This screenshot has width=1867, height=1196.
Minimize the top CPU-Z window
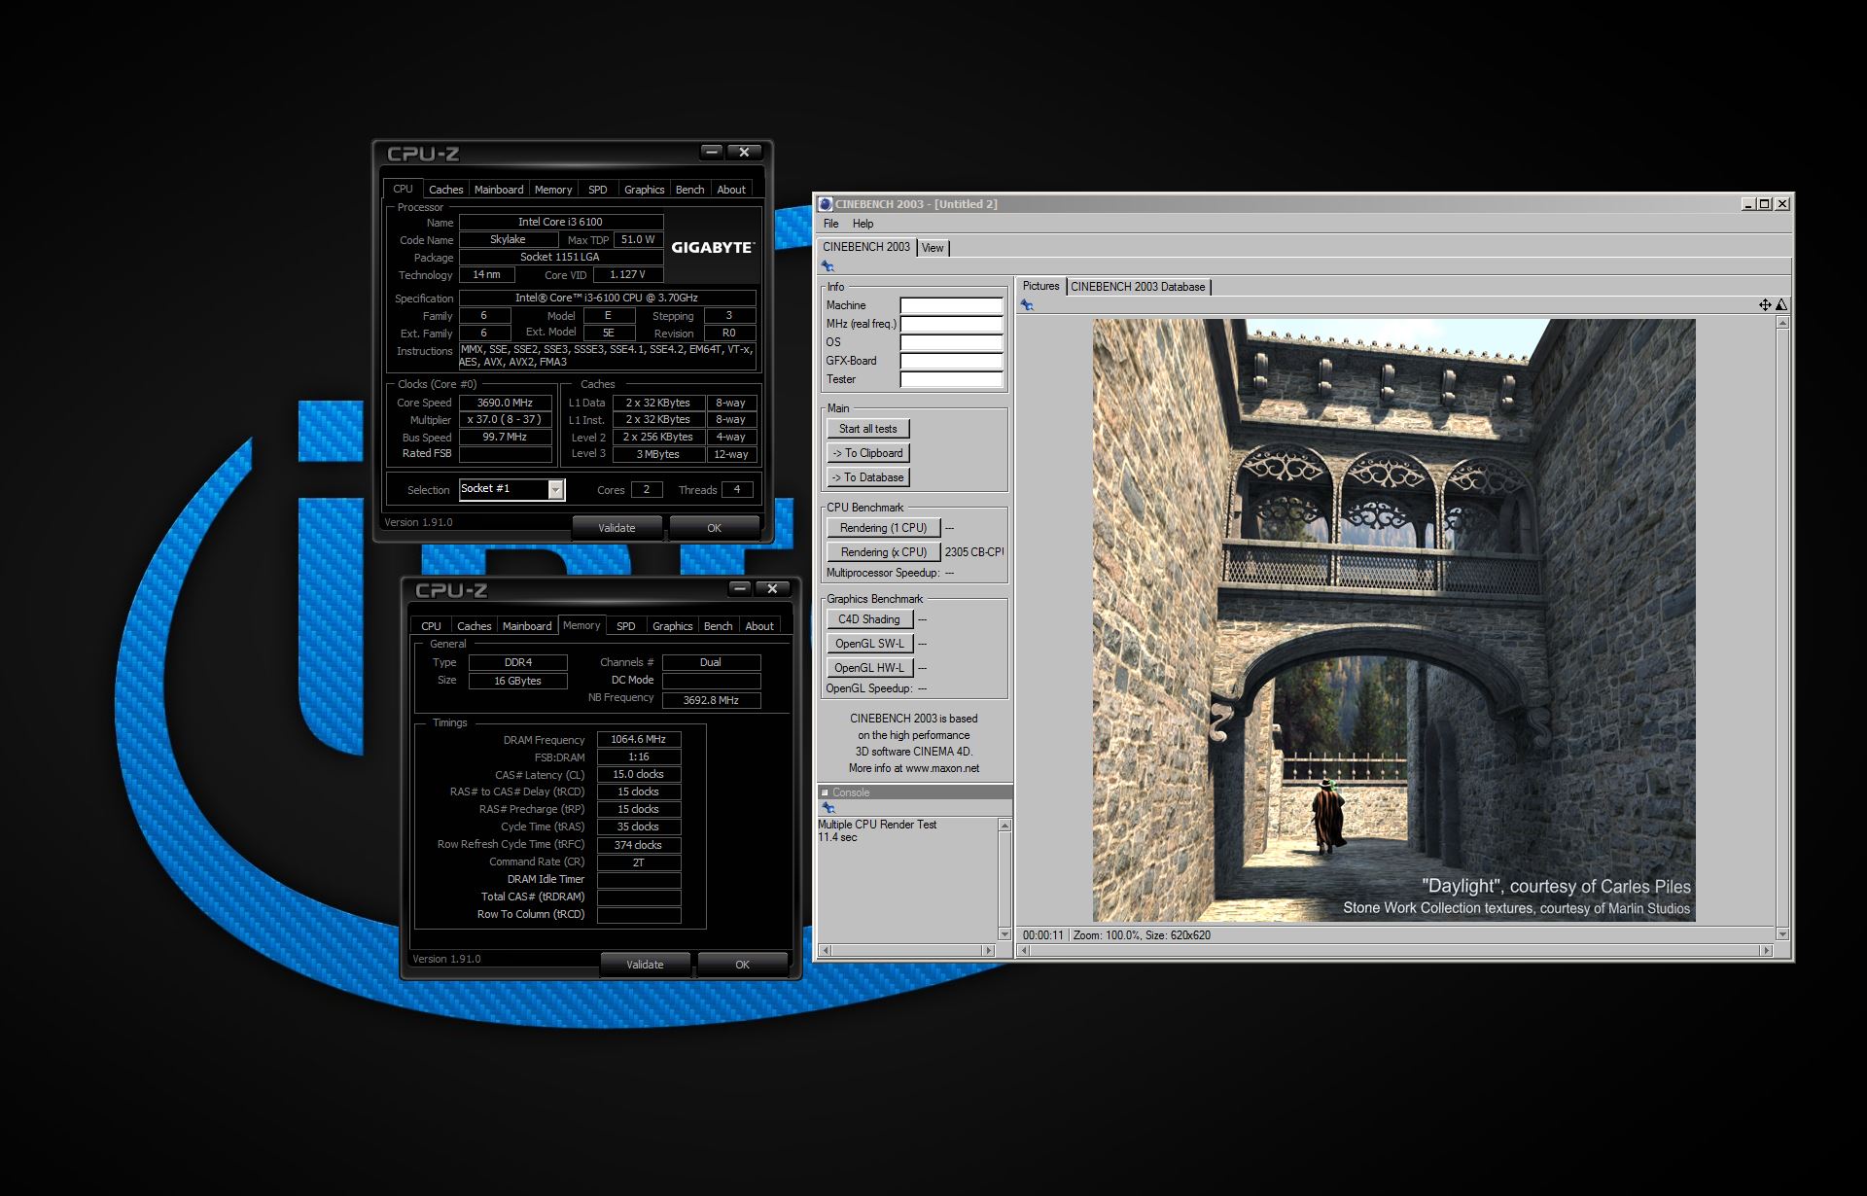[712, 153]
